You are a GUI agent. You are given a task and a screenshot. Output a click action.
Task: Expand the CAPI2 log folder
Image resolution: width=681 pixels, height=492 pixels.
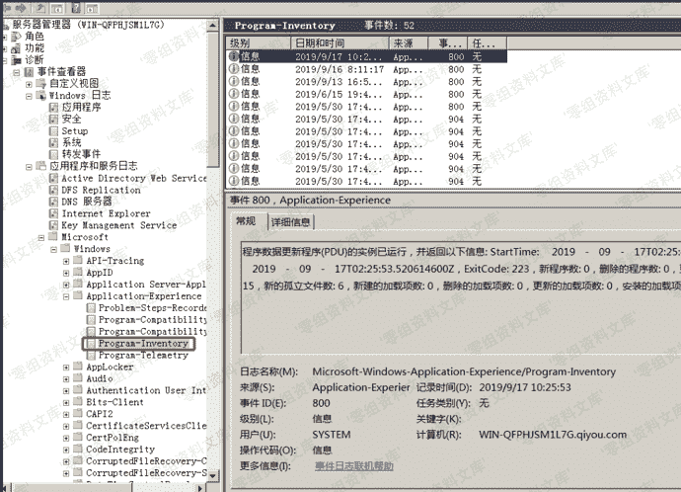pyautogui.click(x=65, y=415)
